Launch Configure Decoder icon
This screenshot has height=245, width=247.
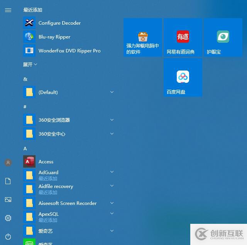pos(29,23)
